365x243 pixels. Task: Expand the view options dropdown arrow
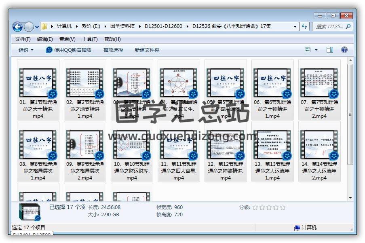click(x=316, y=50)
